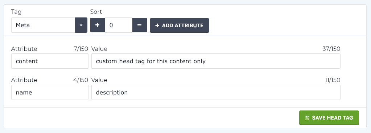Select the Meta tag combo box
Screen dimensions: 371x133
click(49, 25)
